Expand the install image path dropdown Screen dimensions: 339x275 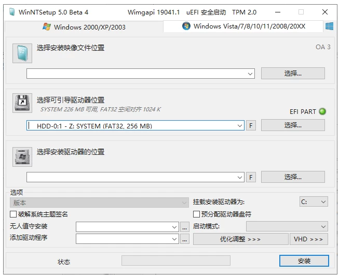click(x=250, y=74)
